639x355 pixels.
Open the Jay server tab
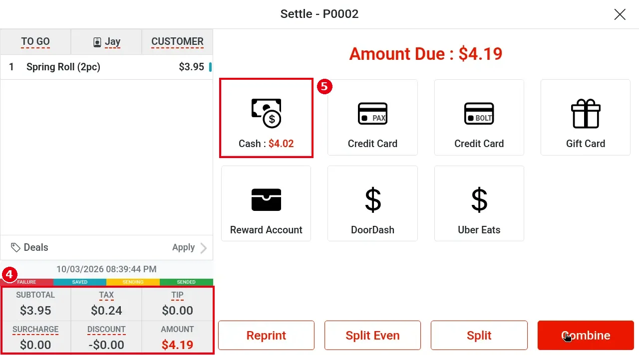106,42
